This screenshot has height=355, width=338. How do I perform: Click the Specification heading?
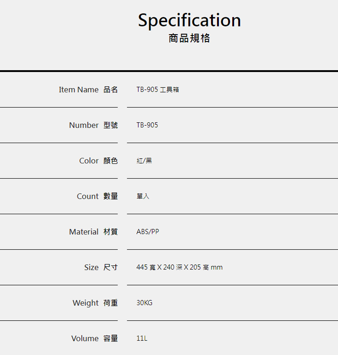click(x=189, y=20)
